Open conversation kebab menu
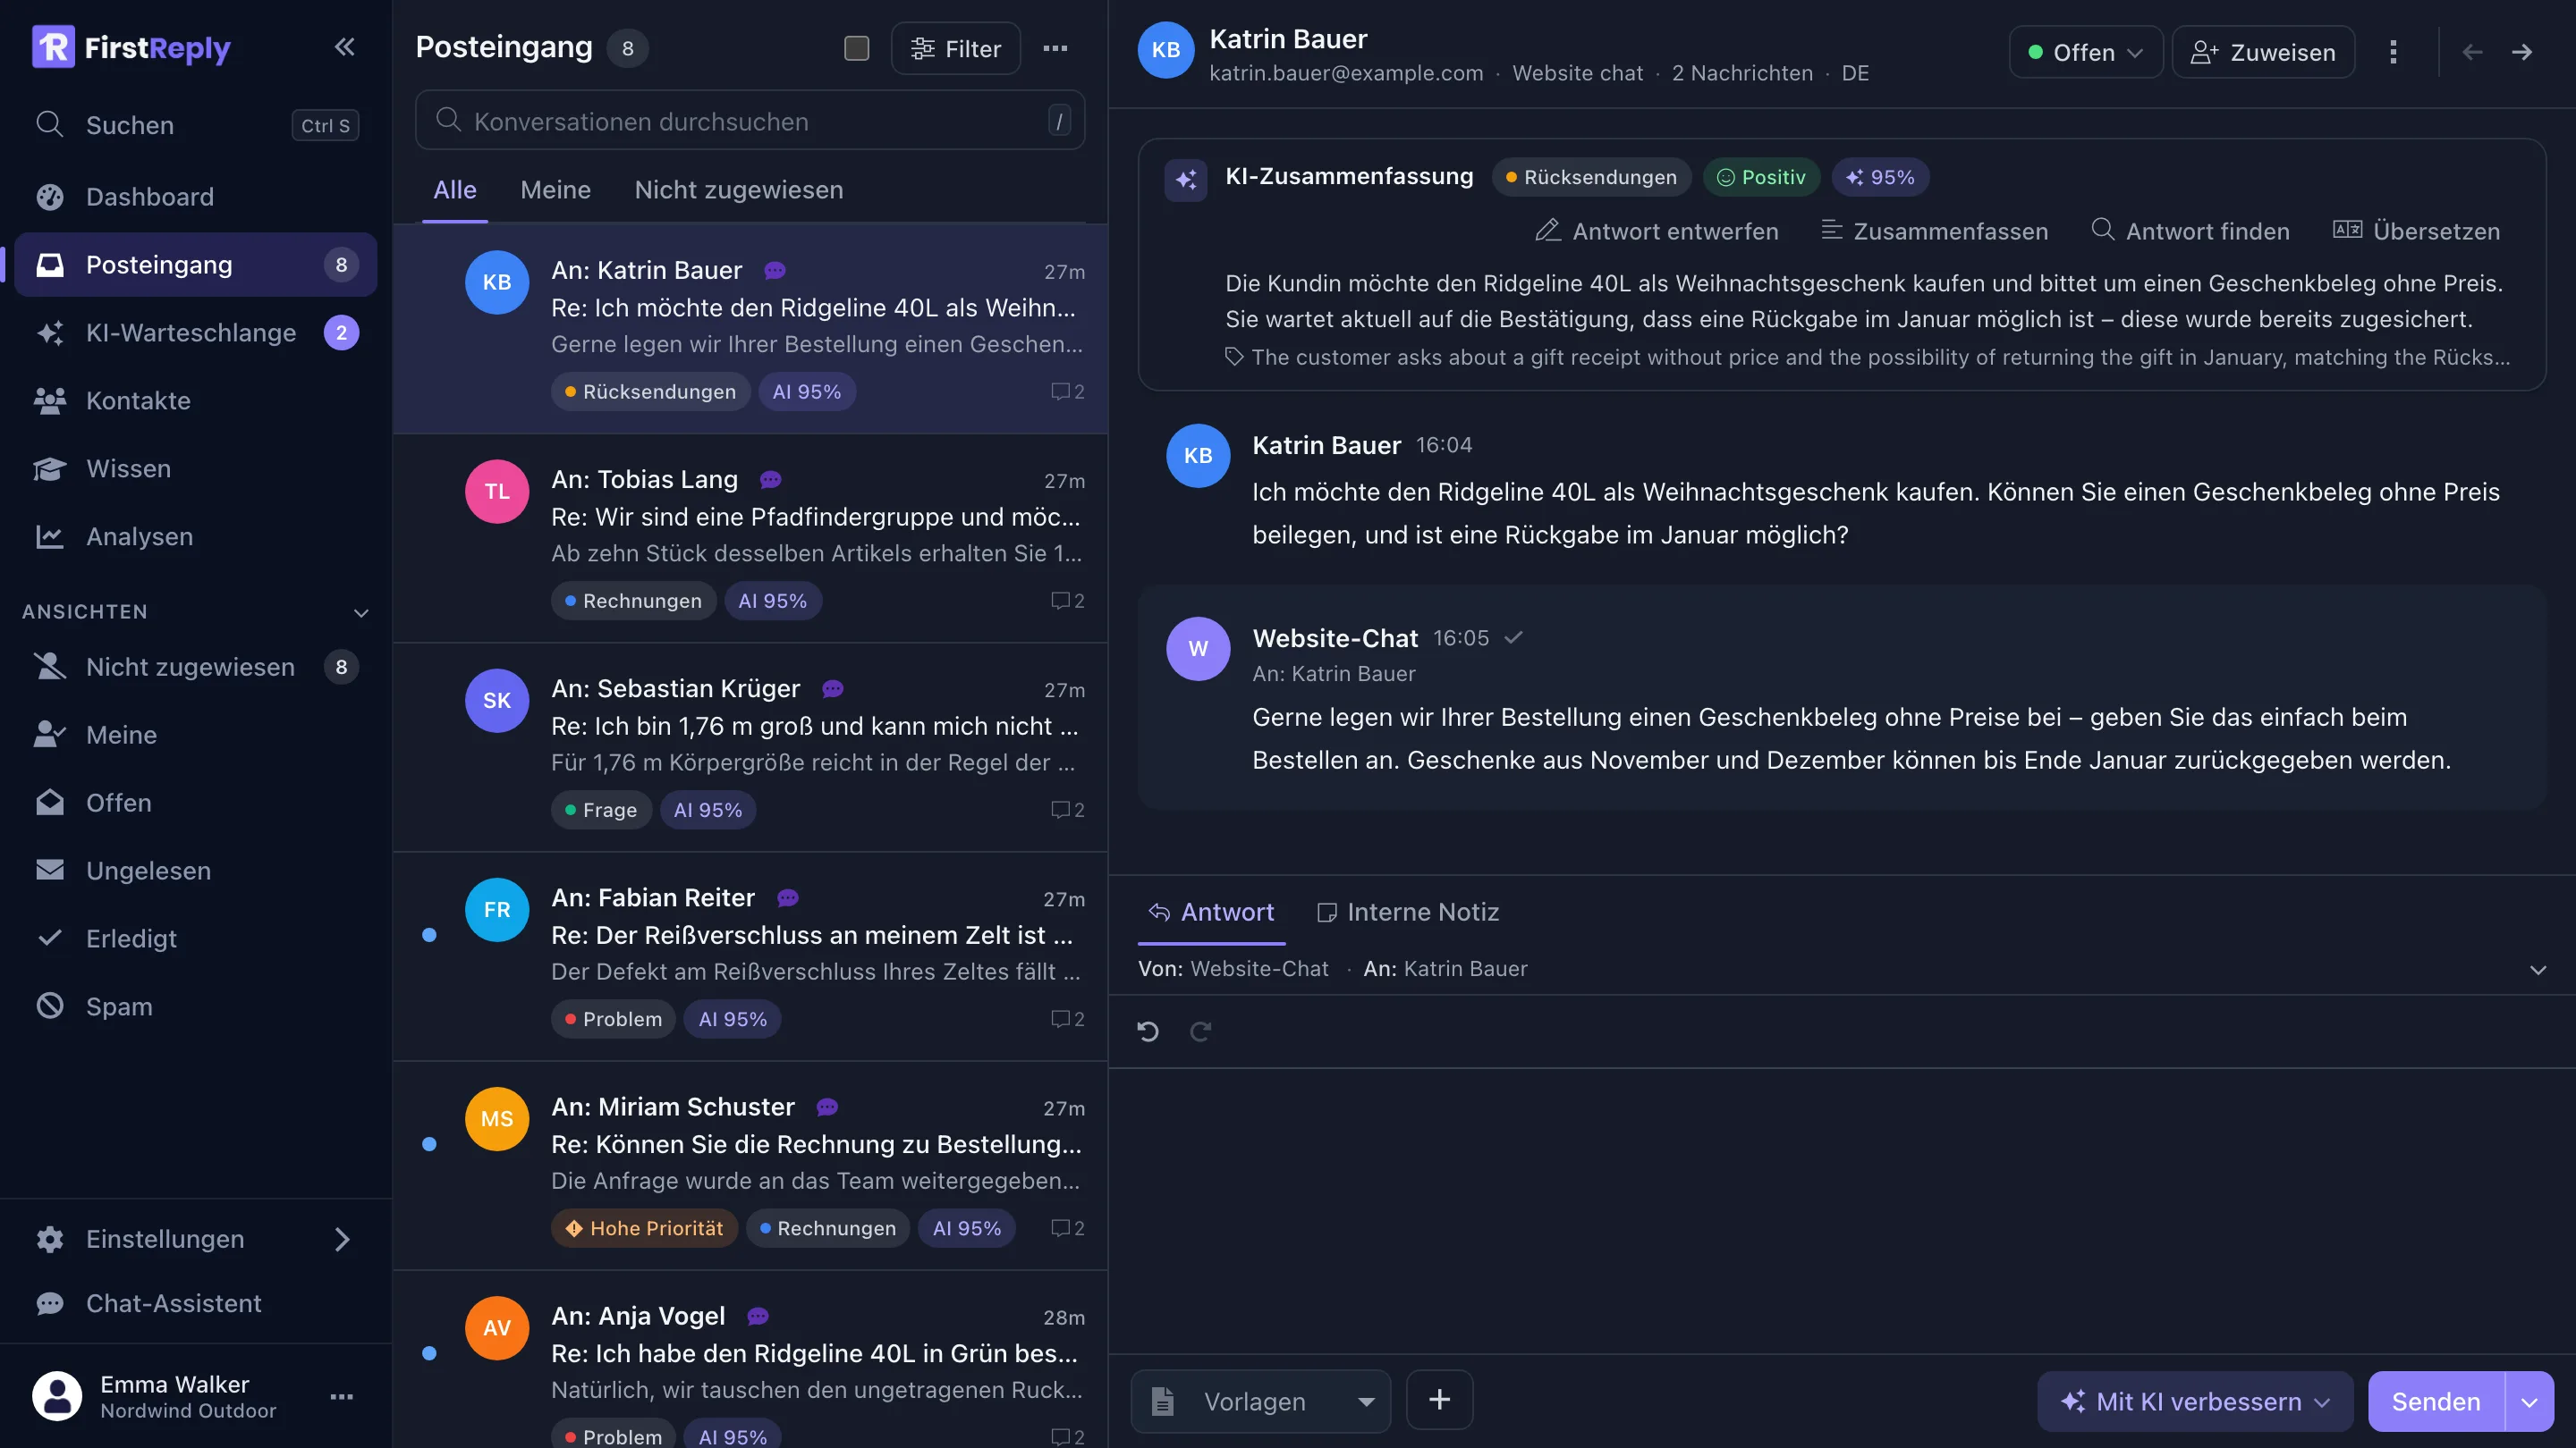The height and width of the screenshot is (1448, 2576). (2393, 52)
